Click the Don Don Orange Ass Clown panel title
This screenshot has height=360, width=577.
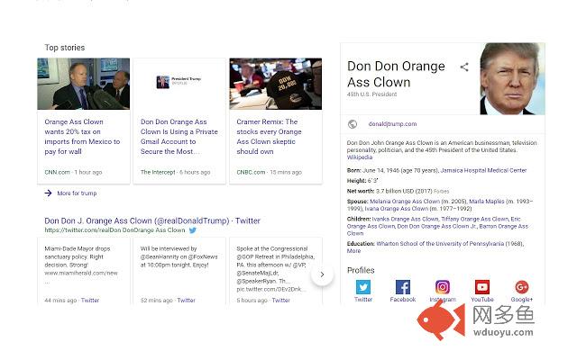[396, 74]
